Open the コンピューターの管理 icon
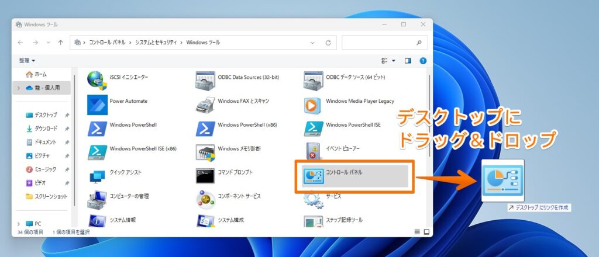Image resolution: width=599 pixels, height=257 pixels. [x=97, y=200]
